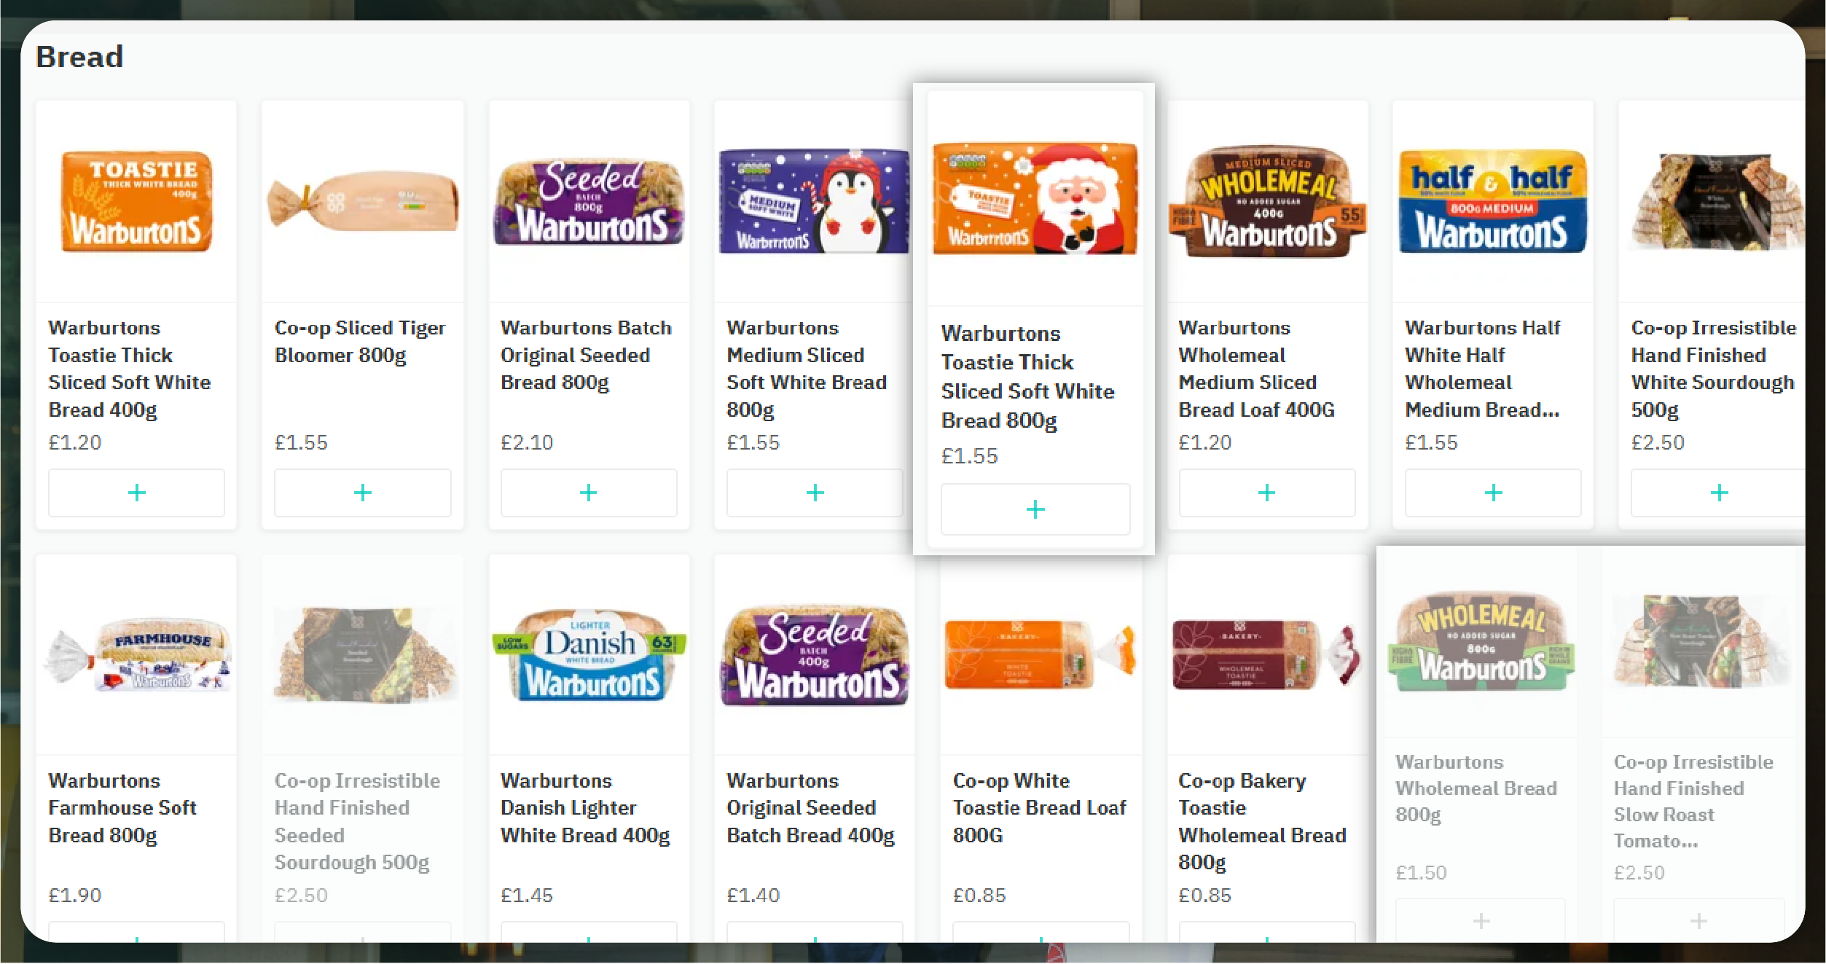Add Co-op Slow Roast Tomato bread
This screenshot has width=1826, height=964.
click(x=1698, y=920)
